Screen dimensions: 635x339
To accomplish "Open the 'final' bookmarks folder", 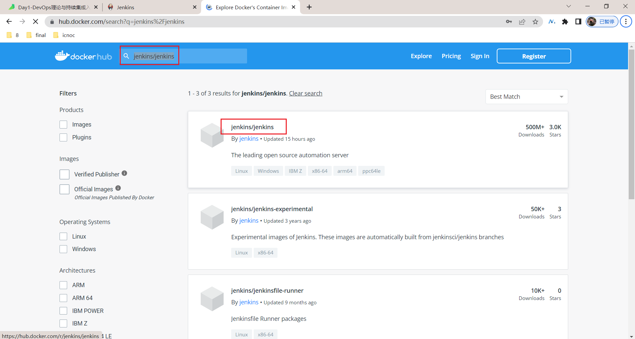I will (36, 35).
